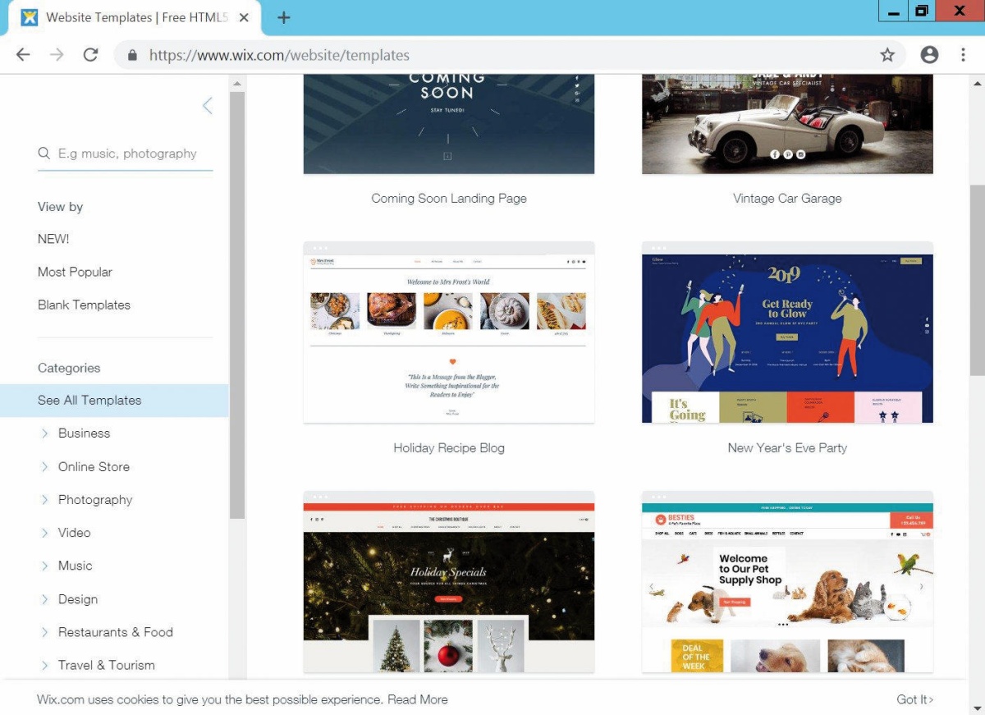Open the Holiday Recipe Blog thumbnail

(x=449, y=332)
